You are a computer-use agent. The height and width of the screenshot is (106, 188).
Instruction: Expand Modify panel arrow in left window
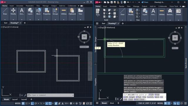[x=13, y=20]
